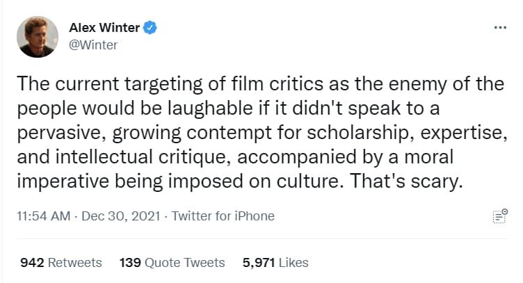Click the 139 quote tweet count
Screen dimensions: 523x283
(x=130, y=263)
